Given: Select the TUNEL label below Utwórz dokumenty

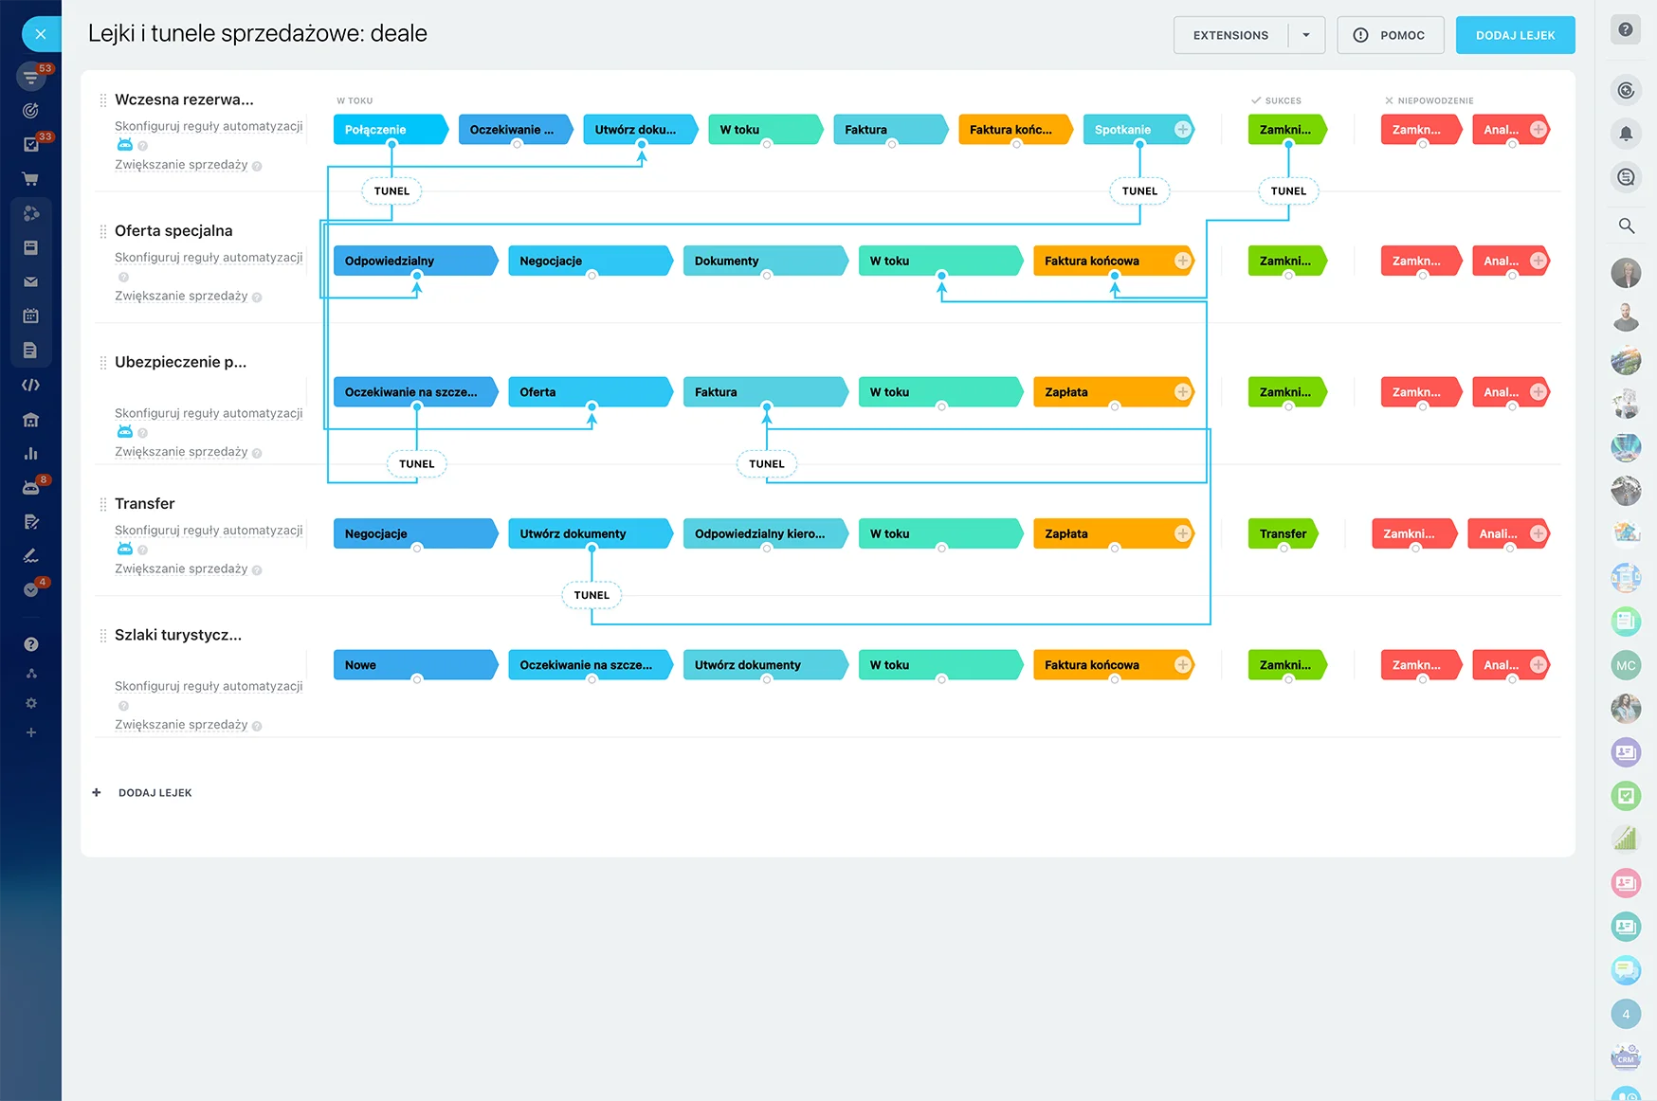Looking at the screenshot, I should click(592, 595).
